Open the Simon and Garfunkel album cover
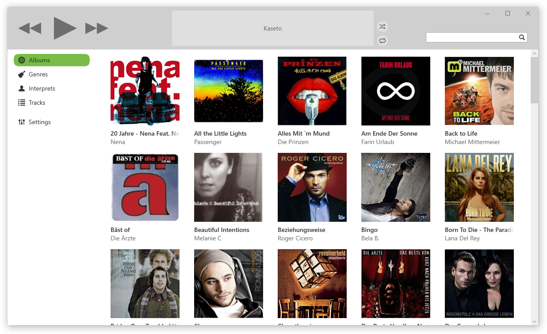Viewport: 547px width, 334px height. (145, 284)
